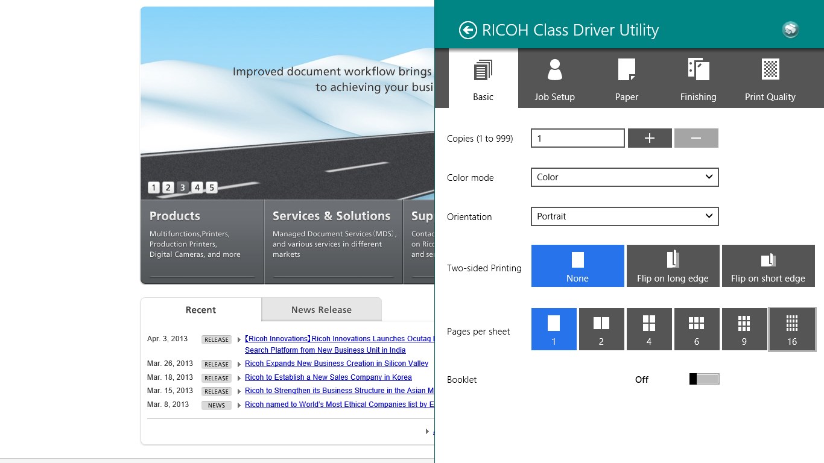Select Flip on short edge option

pyautogui.click(x=768, y=266)
